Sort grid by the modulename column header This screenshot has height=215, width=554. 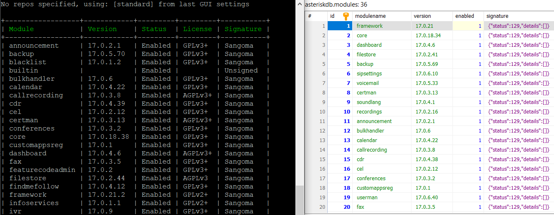point(371,16)
